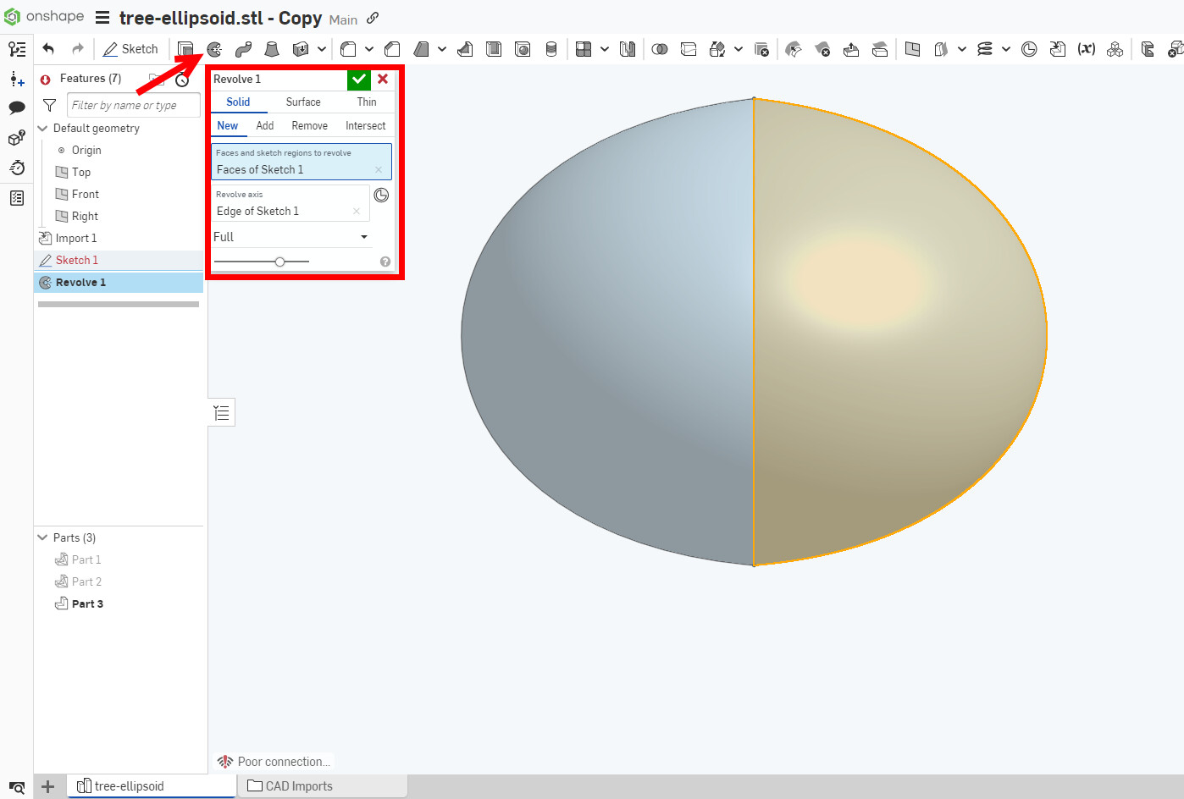Collapse the Default geometry group

point(42,128)
